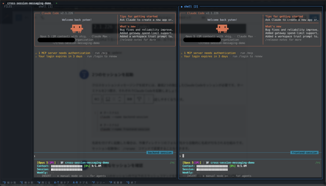Select the cross-session-messaging-demo tab
The image size is (326, 186).
(29, 3)
